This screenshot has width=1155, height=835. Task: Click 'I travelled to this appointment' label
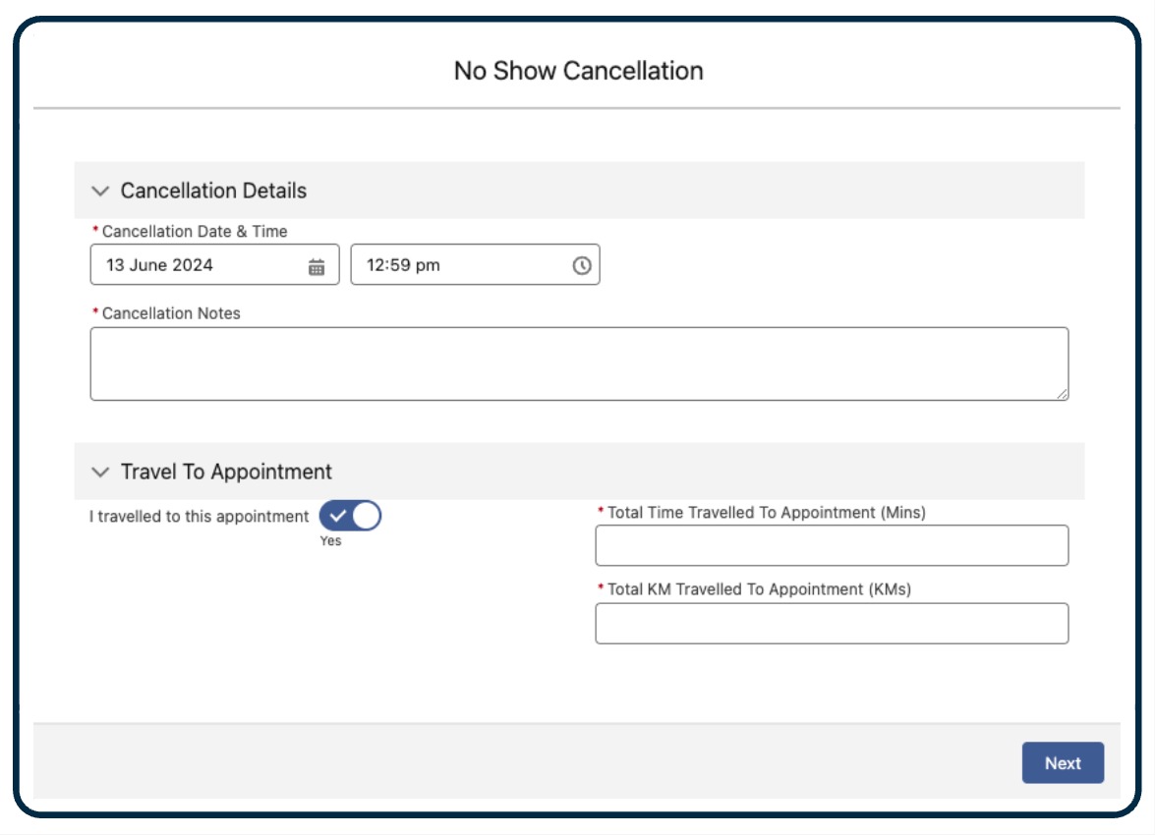tap(199, 517)
